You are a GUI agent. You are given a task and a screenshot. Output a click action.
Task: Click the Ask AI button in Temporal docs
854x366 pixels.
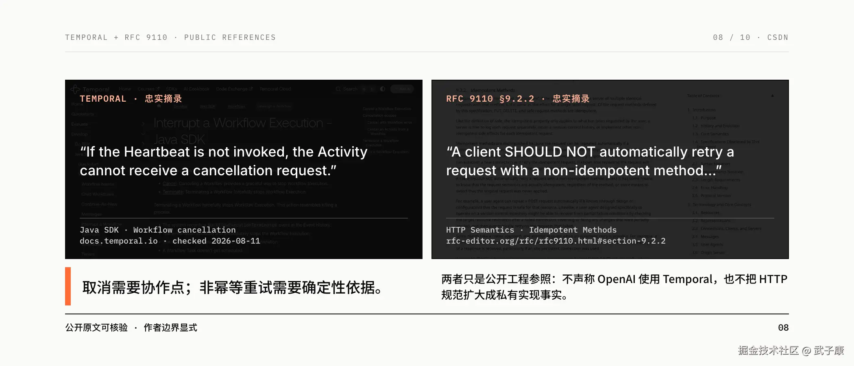[x=402, y=89]
